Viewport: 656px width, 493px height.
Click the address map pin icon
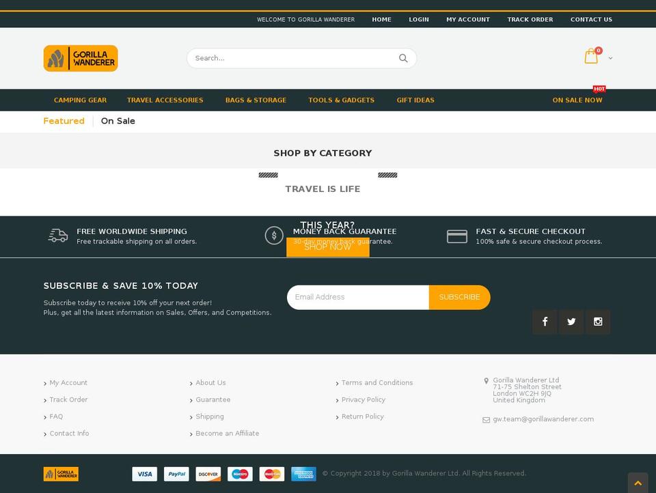(x=486, y=381)
